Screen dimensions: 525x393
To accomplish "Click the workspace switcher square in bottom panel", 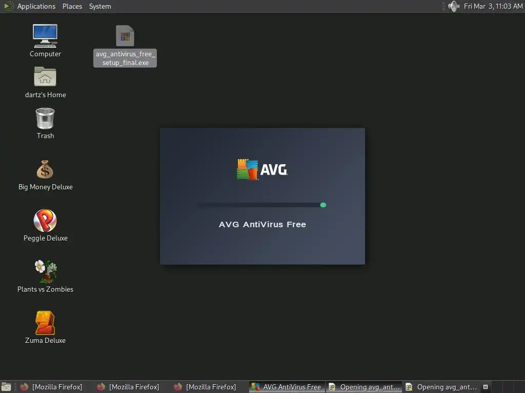I will tap(486, 387).
